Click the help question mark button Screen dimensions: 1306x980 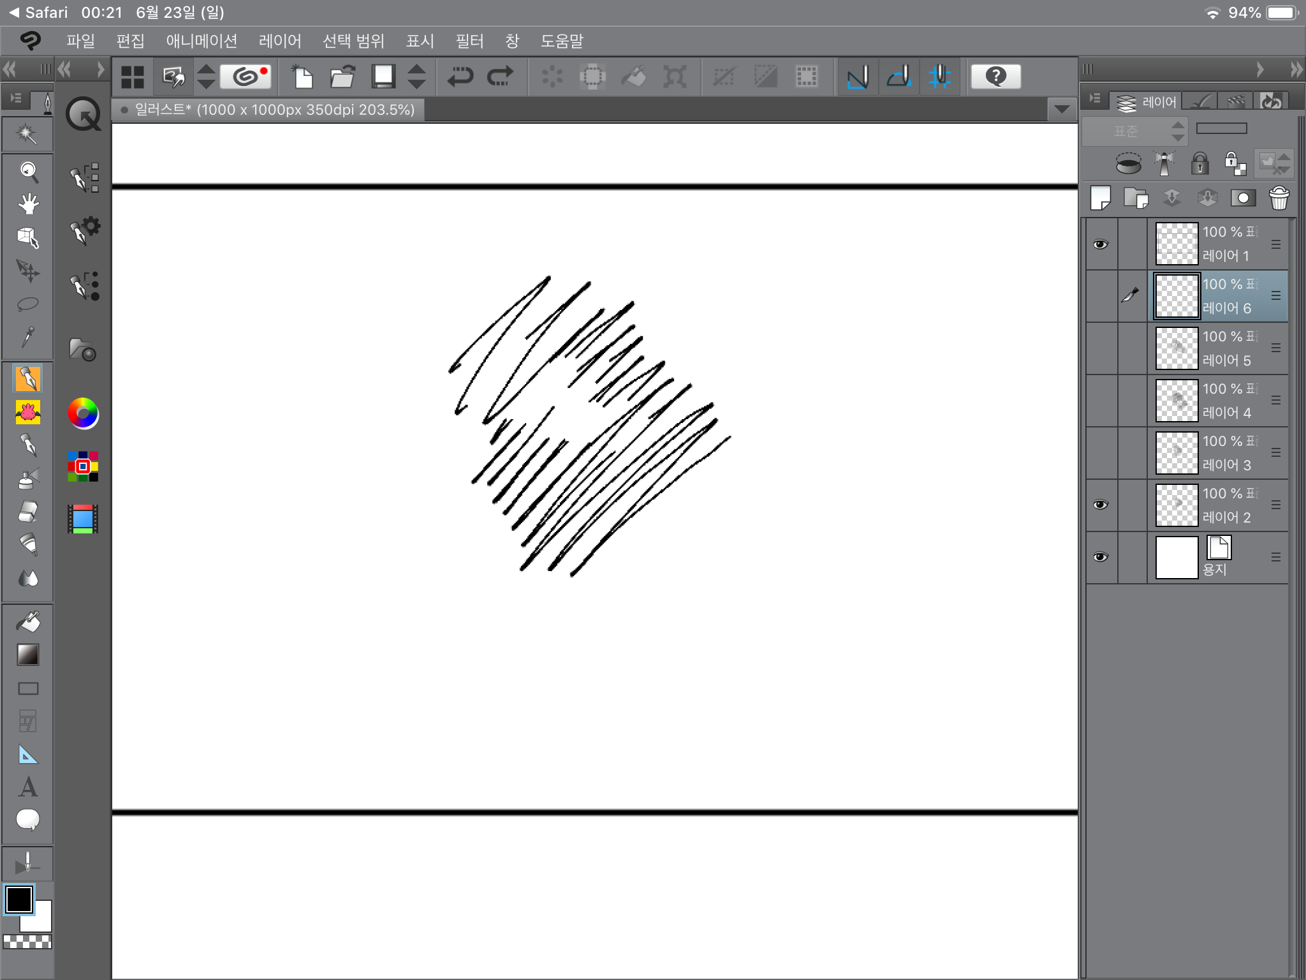pos(995,77)
